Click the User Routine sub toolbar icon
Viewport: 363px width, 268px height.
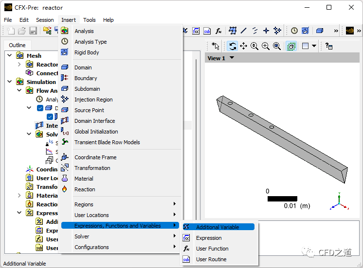(x=207, y=31)
